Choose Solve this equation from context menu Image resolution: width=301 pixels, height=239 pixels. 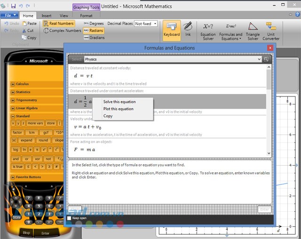point(119,102)
